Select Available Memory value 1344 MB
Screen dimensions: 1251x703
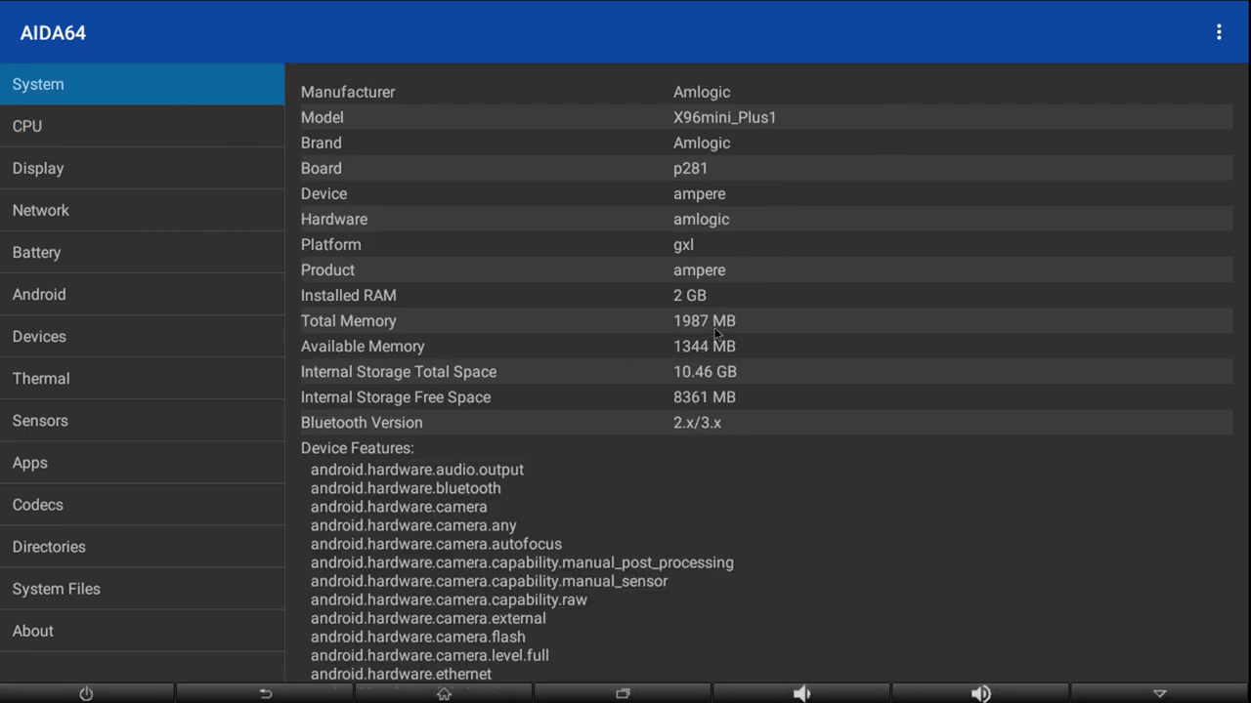(704, 346)
